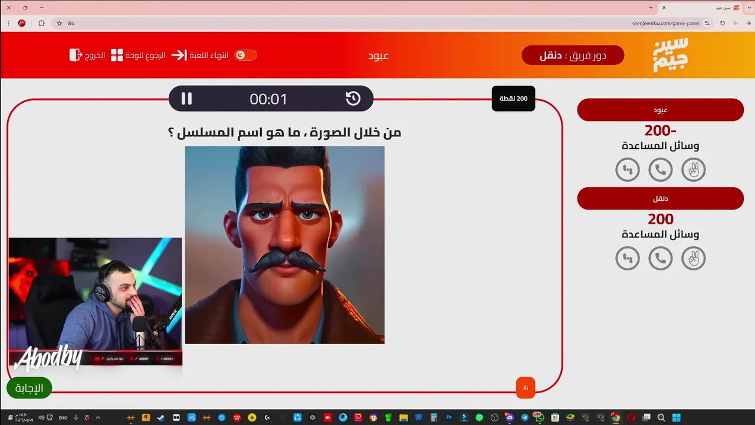The height and width of the screenshot is (425, 755).
Task: Open the ENG language switcher
Action: [x=63, y=417]
